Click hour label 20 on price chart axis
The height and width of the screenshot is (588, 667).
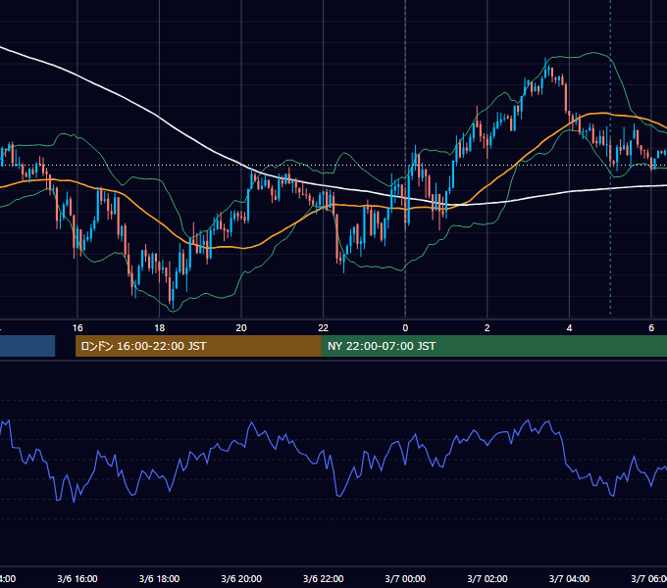pyautogui.click(x=241, y=328)
